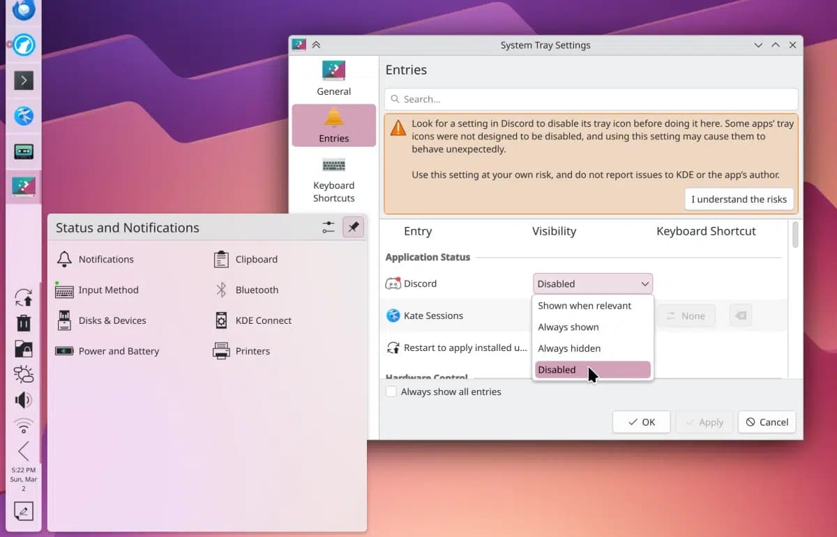Image resolution: width=837 pixels, height=537 pixels.
Task: Enable Always show all entries checkbox
Action: click(x=392, y=391)
